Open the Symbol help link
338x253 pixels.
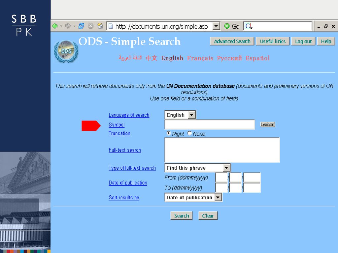point(117,125)
